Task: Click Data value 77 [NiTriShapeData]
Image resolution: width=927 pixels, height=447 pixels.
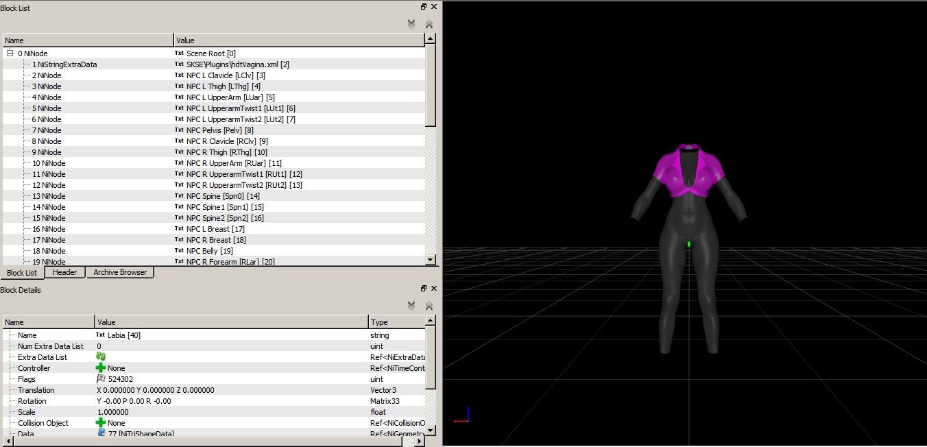Action: [141, 434]
